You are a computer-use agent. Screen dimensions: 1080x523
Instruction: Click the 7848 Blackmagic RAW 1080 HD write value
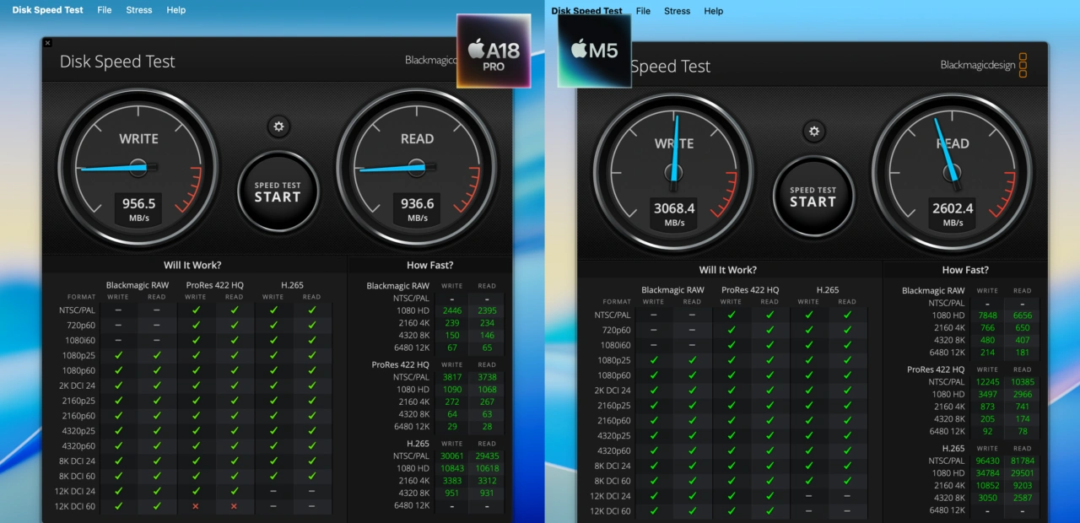[987, 315]
